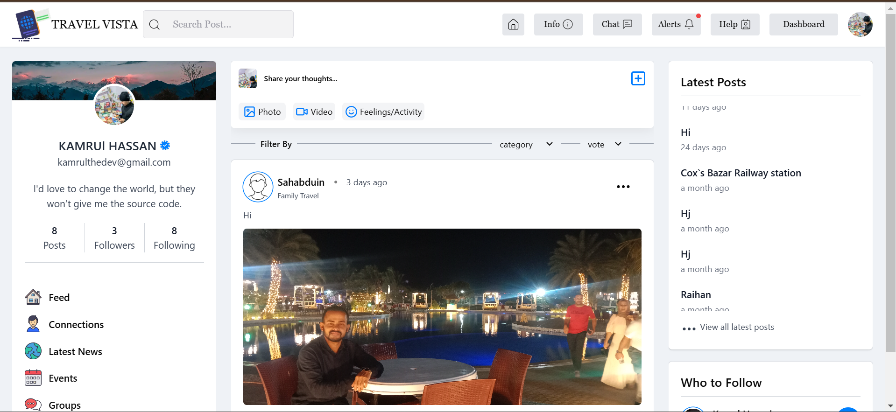This screenshot has height=412, width=896.
Task: Click the verified badge next to Kamrui Hassan
Action: point(165,146)
